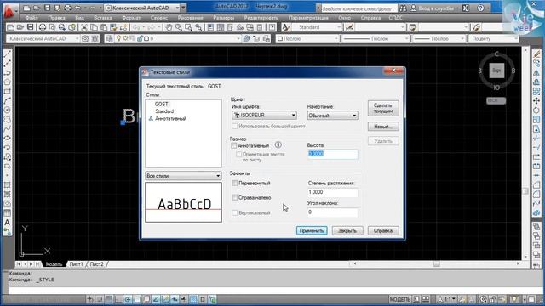Viewport: 545px width, 306px height.
Task: Toggle Grid display in status bar
Action: click(109, 299)
